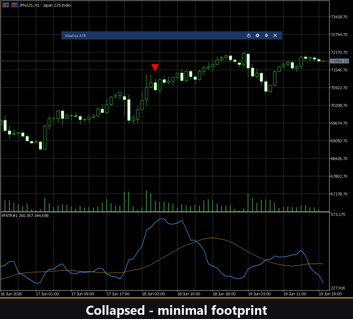This screenshot has height=319, width=353.
Task: Click the VibeFox ATR panel title
Action: pos(75,36)
